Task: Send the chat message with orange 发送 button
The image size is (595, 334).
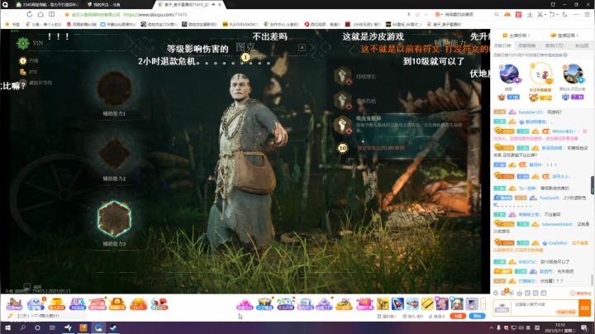Action: pyautogui.click(x=585, y=308)
